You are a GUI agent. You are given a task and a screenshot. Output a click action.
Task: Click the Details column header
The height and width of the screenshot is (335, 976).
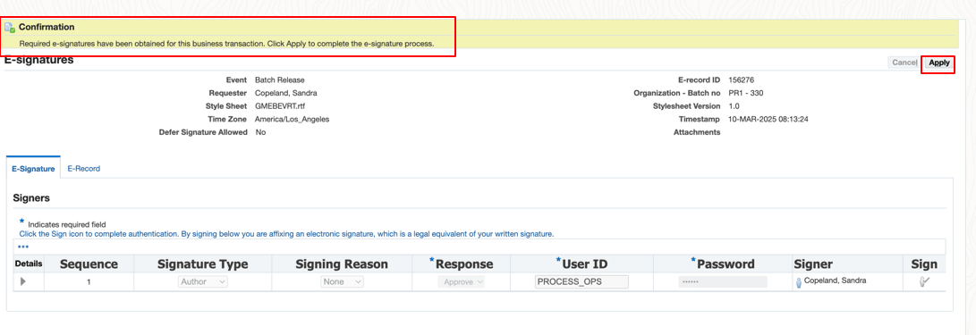click(x=28, y=264)
